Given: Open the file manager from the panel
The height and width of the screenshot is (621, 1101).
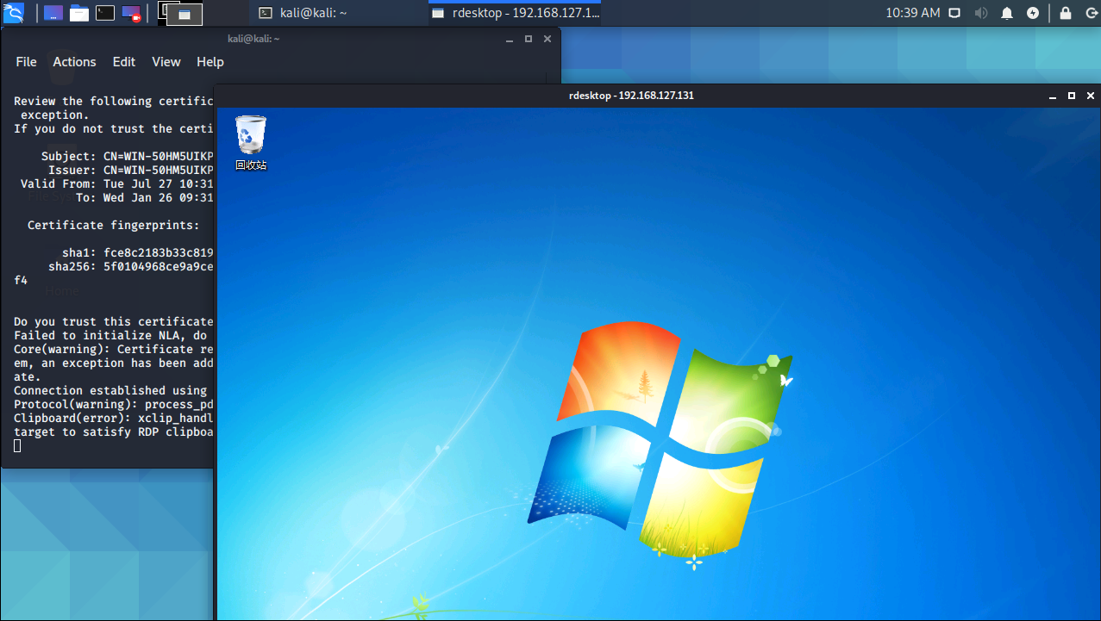Looking at the screenshot, I should (x=79, y=13).
